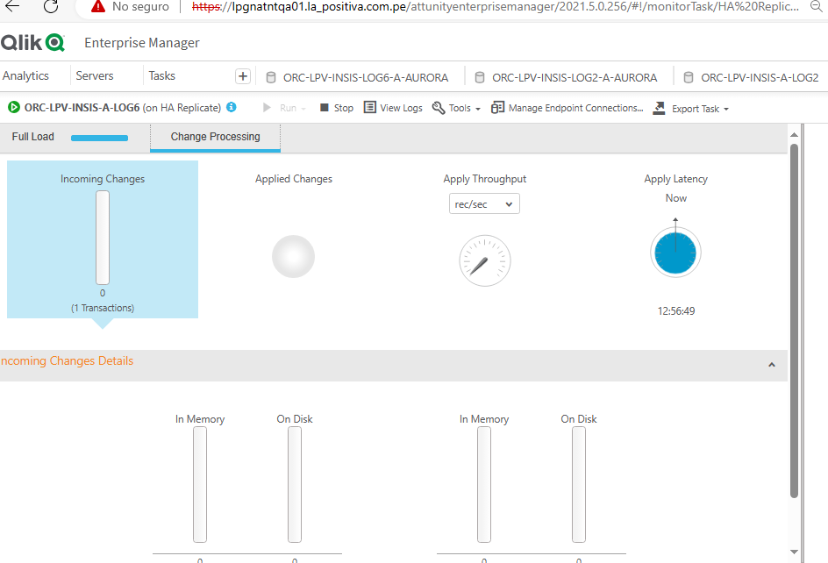828x563 pixels.
Task: Open the Tools dropdown menu
Action: (x=456, y=108)
